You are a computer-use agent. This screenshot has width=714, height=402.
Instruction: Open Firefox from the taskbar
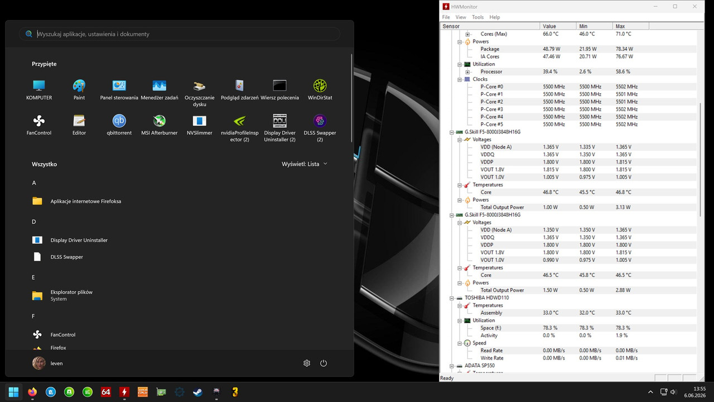click(32, 392)
